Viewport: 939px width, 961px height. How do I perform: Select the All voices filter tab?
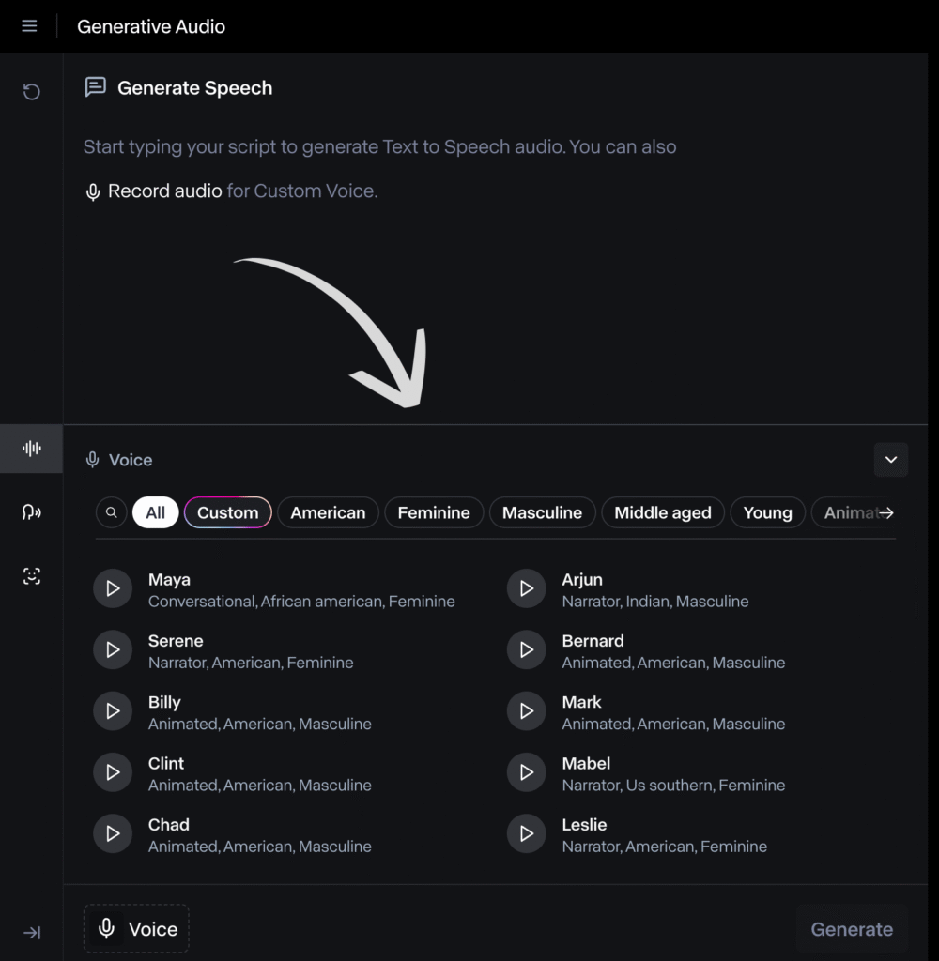155,512
